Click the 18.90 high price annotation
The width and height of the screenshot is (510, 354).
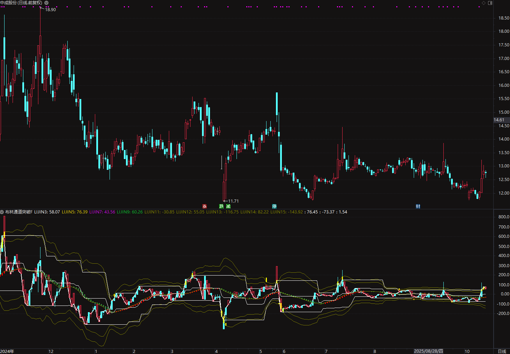[x=50, y=10]
